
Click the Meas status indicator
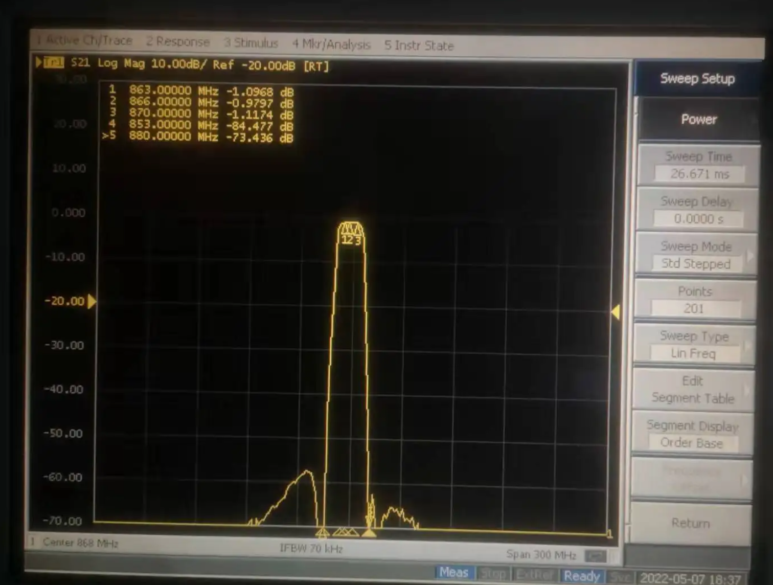click(453, 573)
